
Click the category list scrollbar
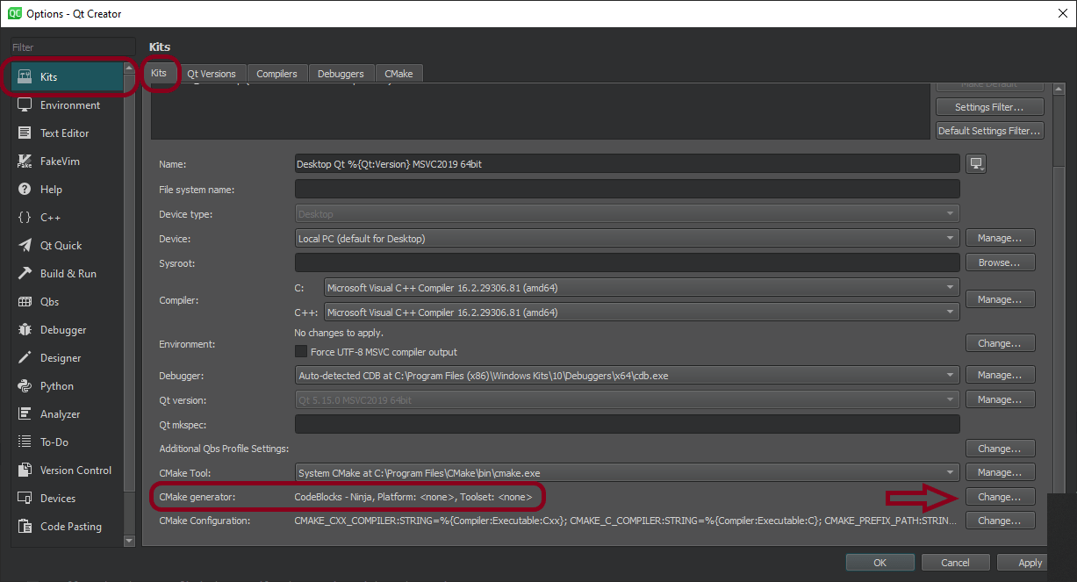tap(130, 303)
